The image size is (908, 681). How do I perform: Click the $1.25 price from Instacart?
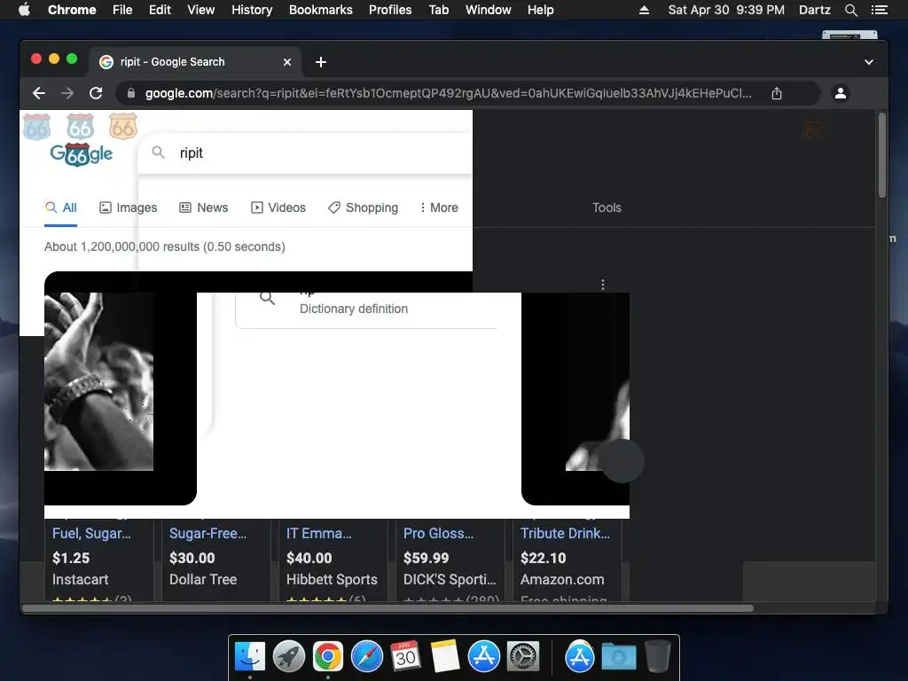click(71, 558)
